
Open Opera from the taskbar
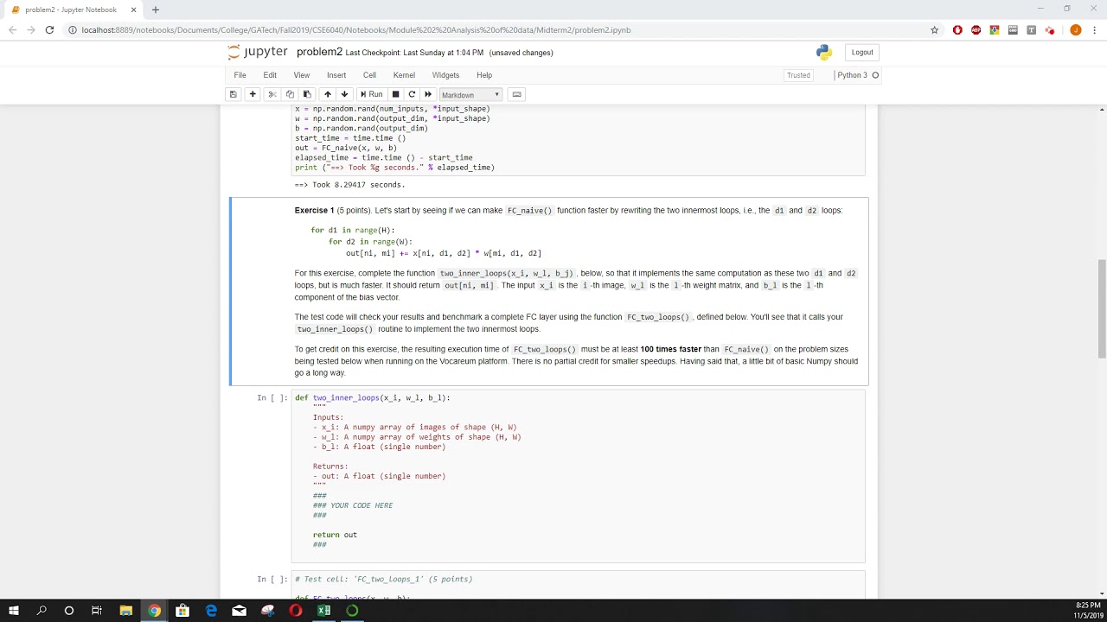296,610
